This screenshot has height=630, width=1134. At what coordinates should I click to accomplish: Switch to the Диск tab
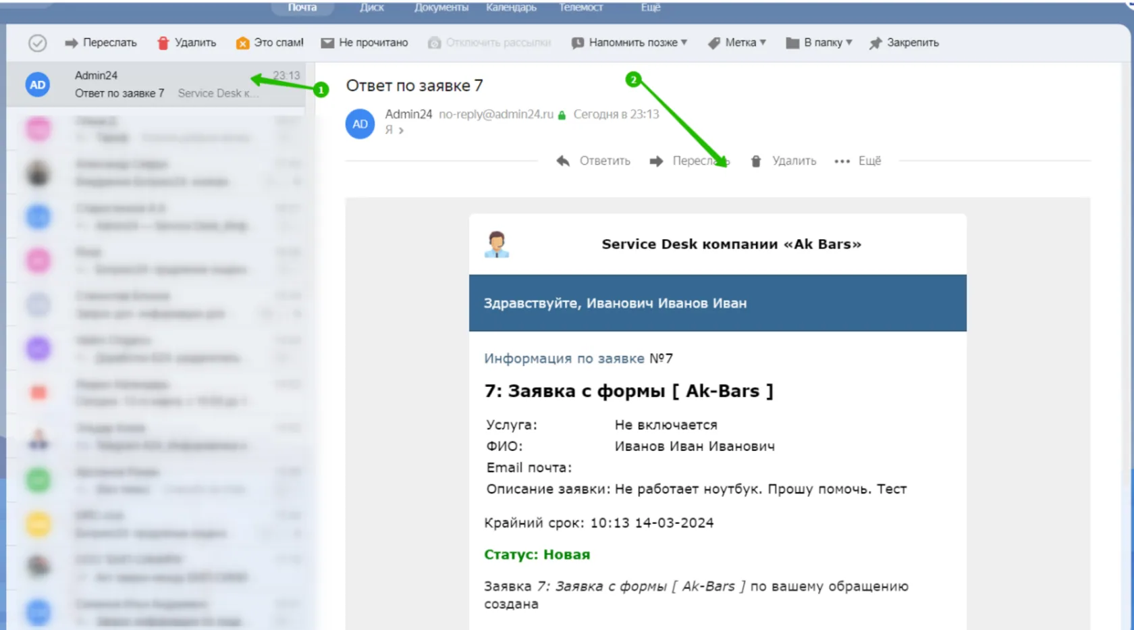[x=371, y=7]
